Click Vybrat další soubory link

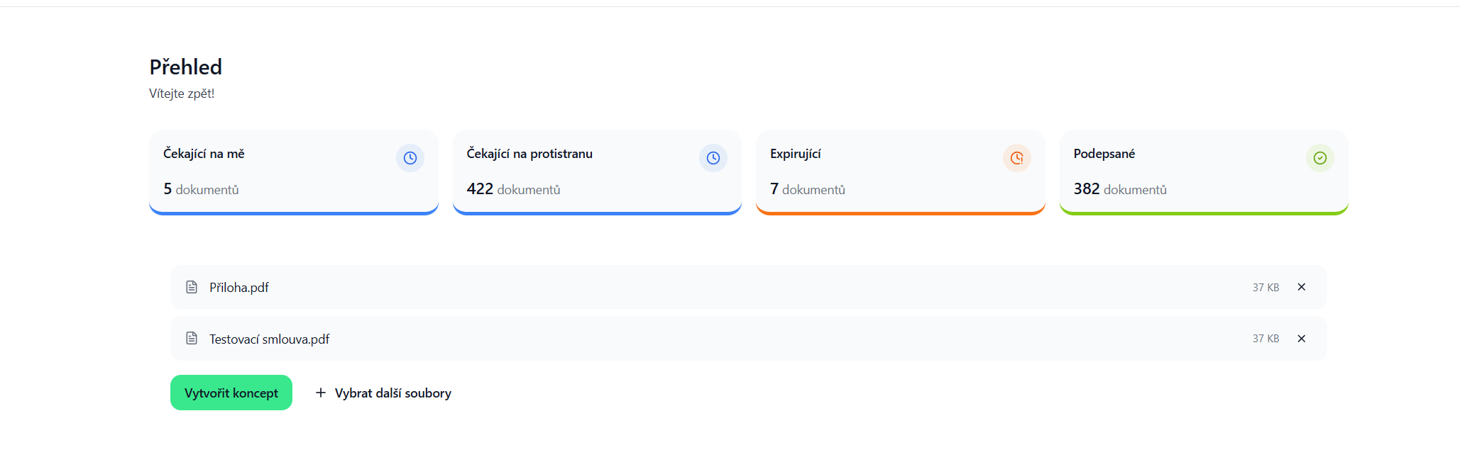point(383,393)
